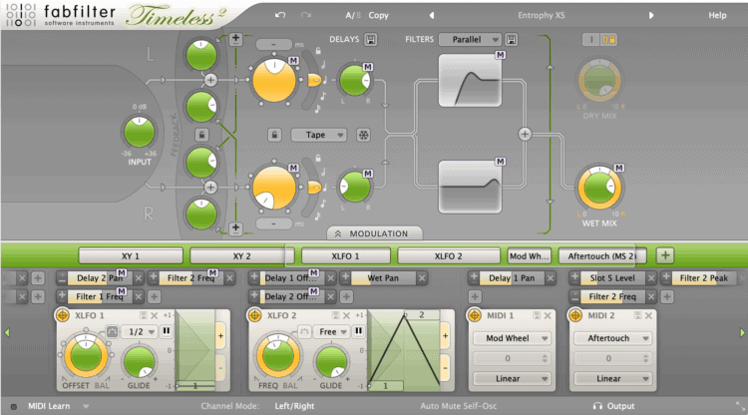Screen dimensions: 748x415
Task: Add a step to XLFO 1
Action: click(220, 336)
